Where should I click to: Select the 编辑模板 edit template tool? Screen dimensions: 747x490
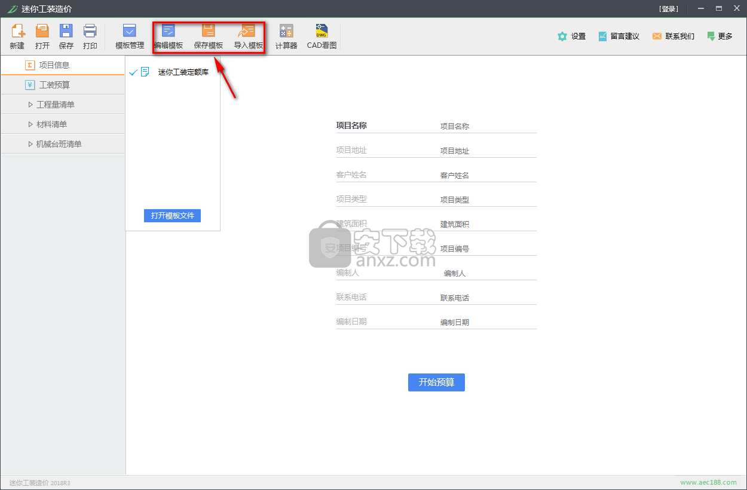point(169,36)
